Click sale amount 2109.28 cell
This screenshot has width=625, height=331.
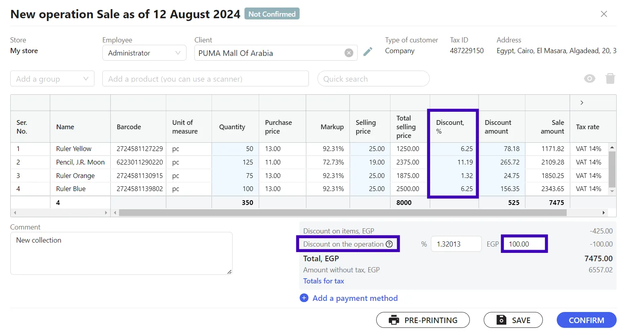(x=547, y=162)
